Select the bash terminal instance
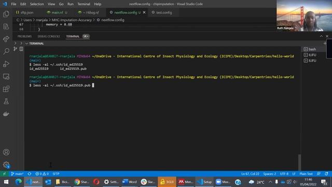Viewport: 332px width, 187px height. (x=313, y=49)
